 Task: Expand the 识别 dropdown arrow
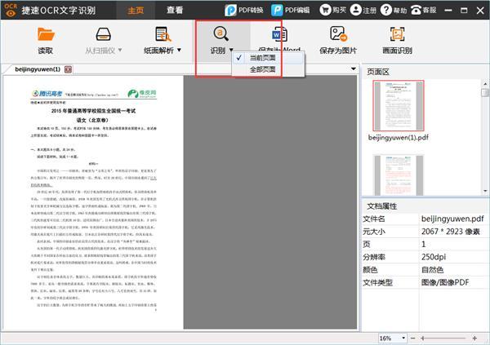pos(231,50)
